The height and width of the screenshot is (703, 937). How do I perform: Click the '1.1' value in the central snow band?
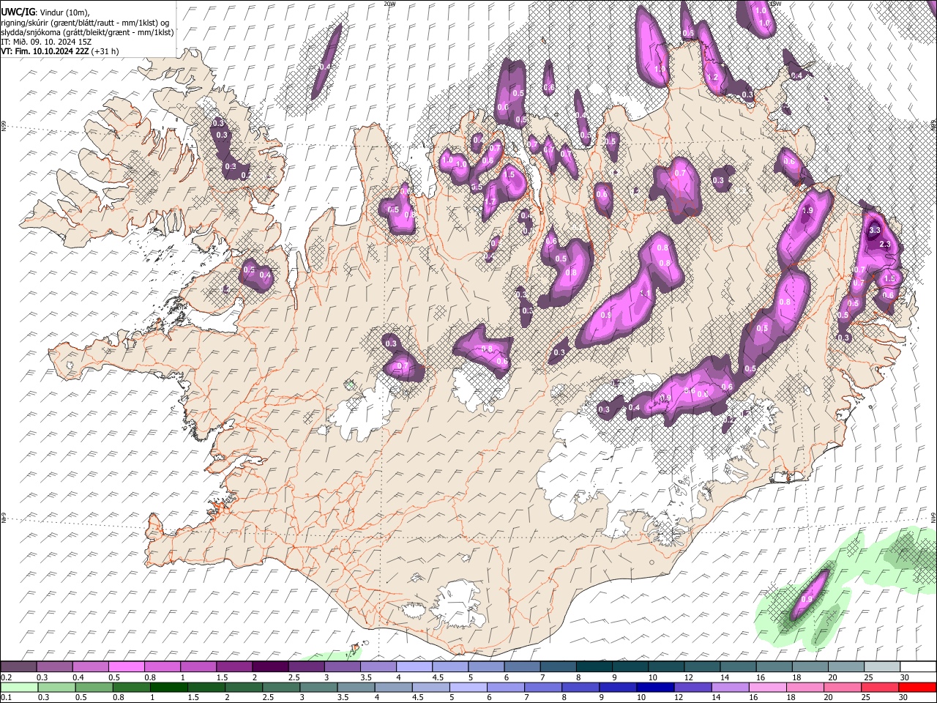[x=645, y=294]
